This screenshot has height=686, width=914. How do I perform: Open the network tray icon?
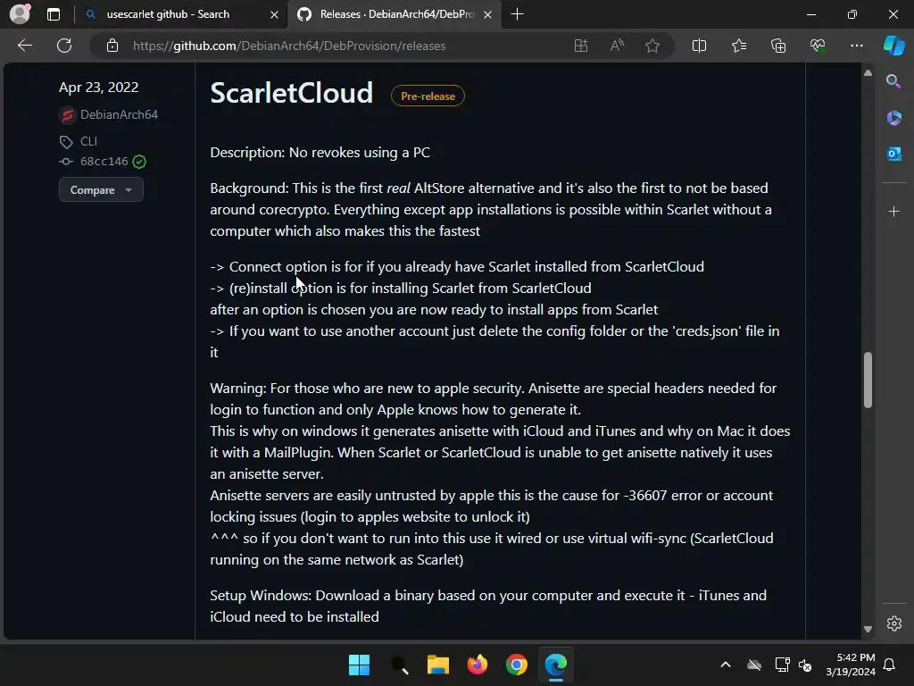point(782,665)
